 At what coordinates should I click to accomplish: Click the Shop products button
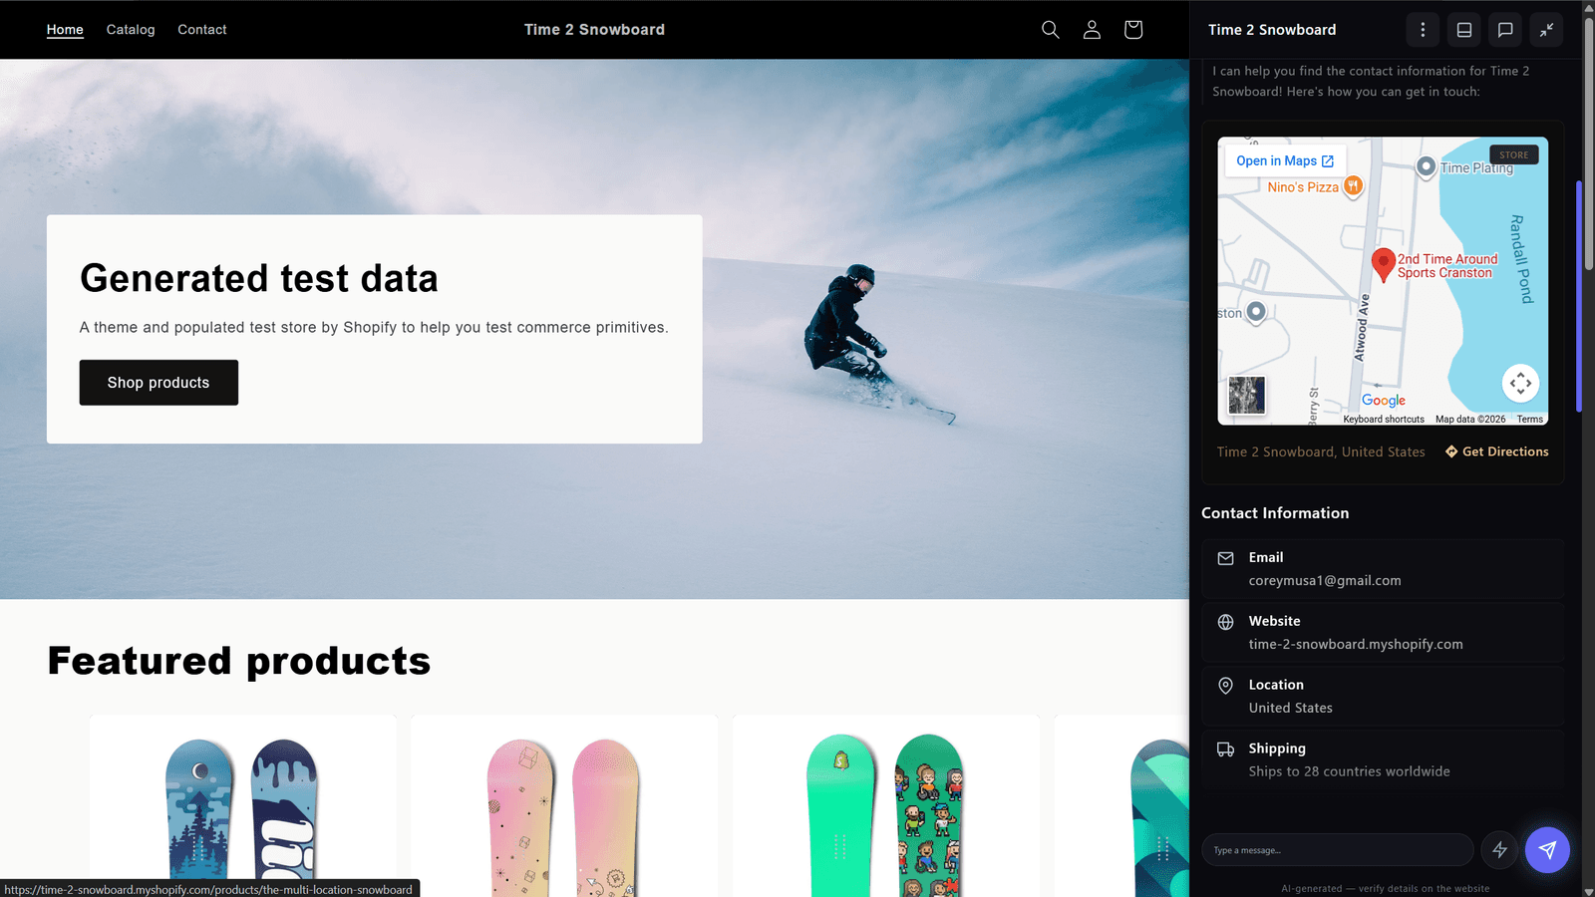tap(159, 383)
